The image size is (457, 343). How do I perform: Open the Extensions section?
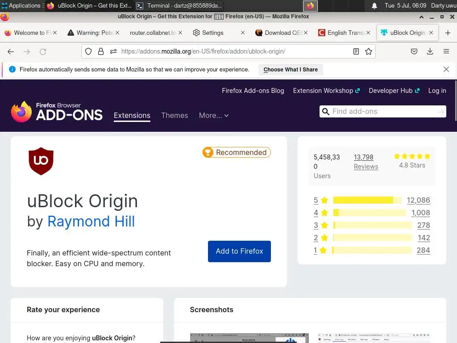click(x=132, y=116)
